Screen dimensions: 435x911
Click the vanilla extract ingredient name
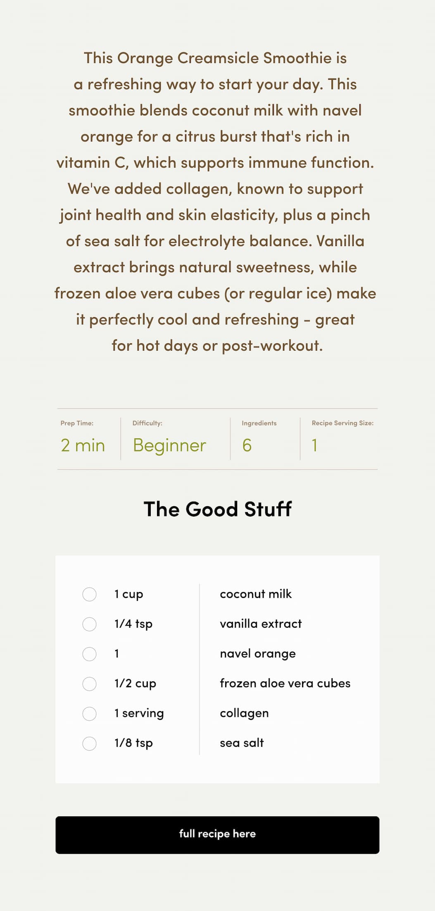pos(261,624)
